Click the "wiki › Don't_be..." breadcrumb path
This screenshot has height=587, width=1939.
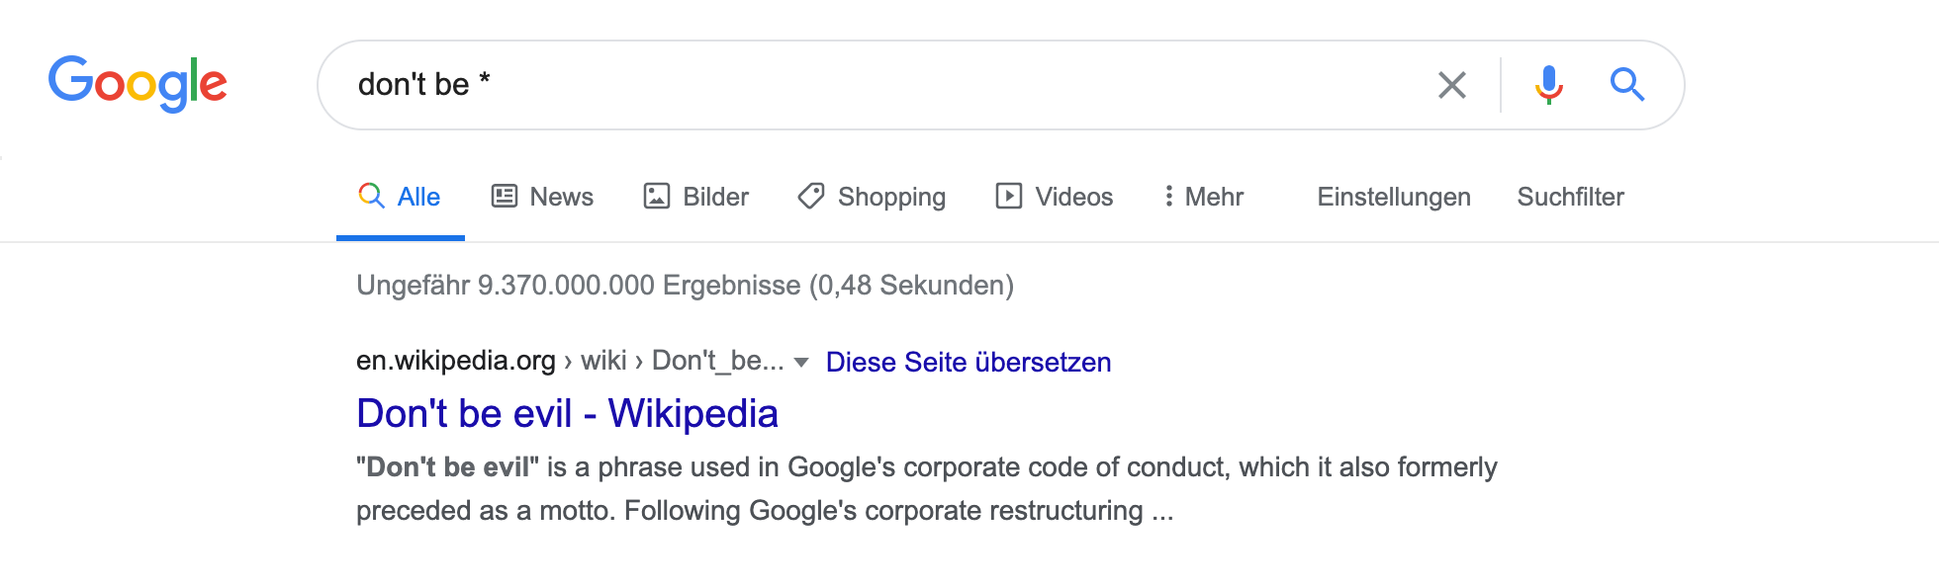pos(682,361)
